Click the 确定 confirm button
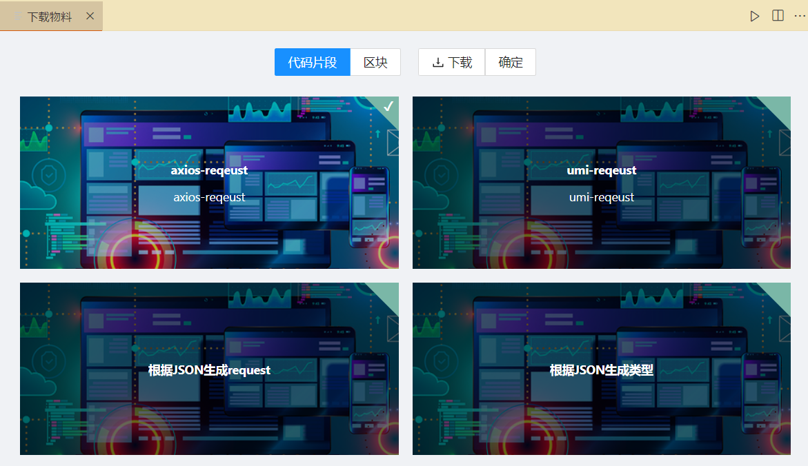 [x=510, y=62]
